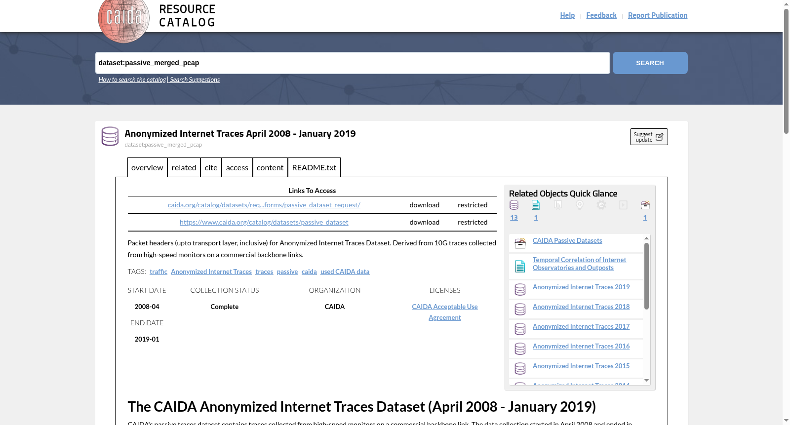Open the passive_dataset_request form link

pos(264,205)
